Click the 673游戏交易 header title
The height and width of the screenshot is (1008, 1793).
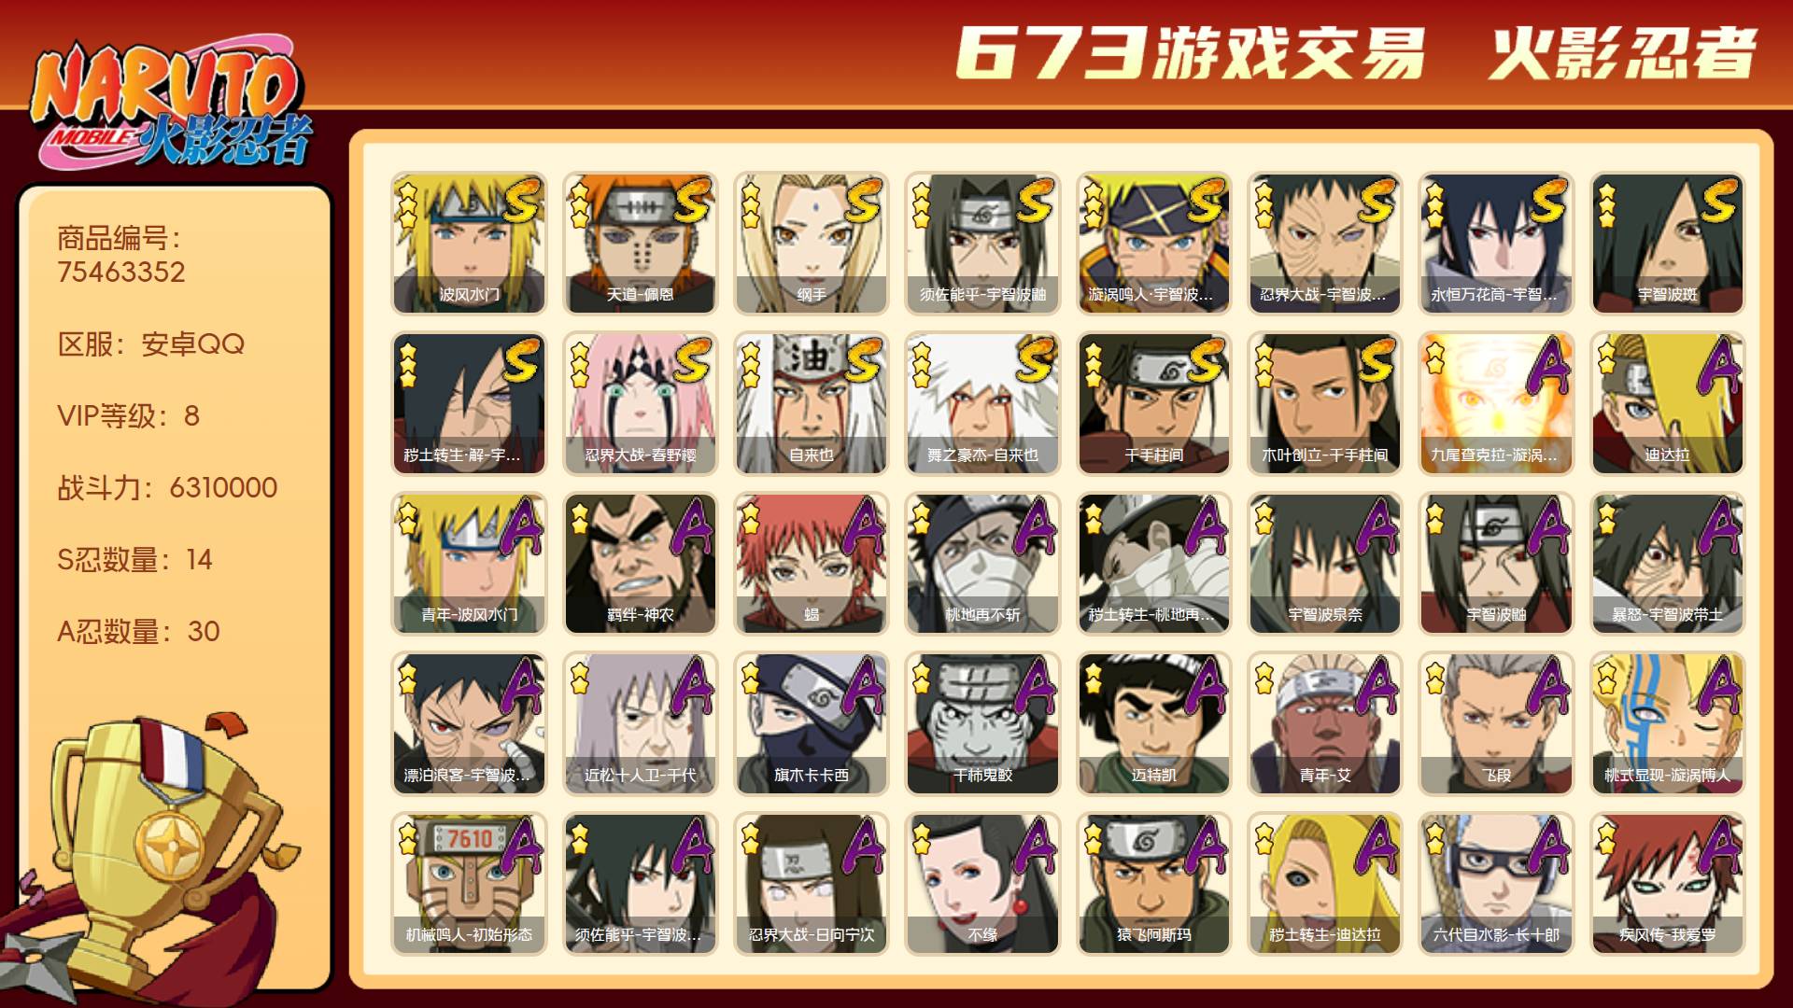tap(1191, 52)
